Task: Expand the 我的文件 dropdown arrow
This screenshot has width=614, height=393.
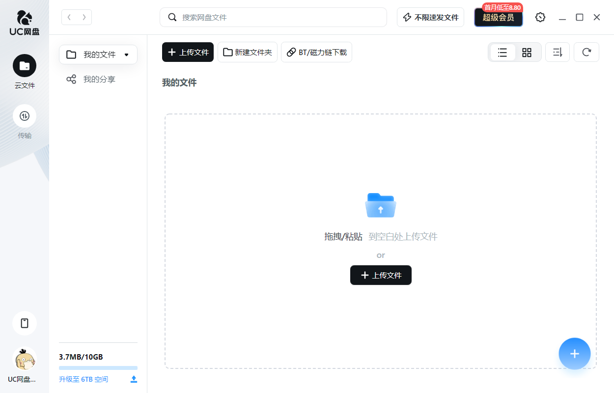Action: 127,55
